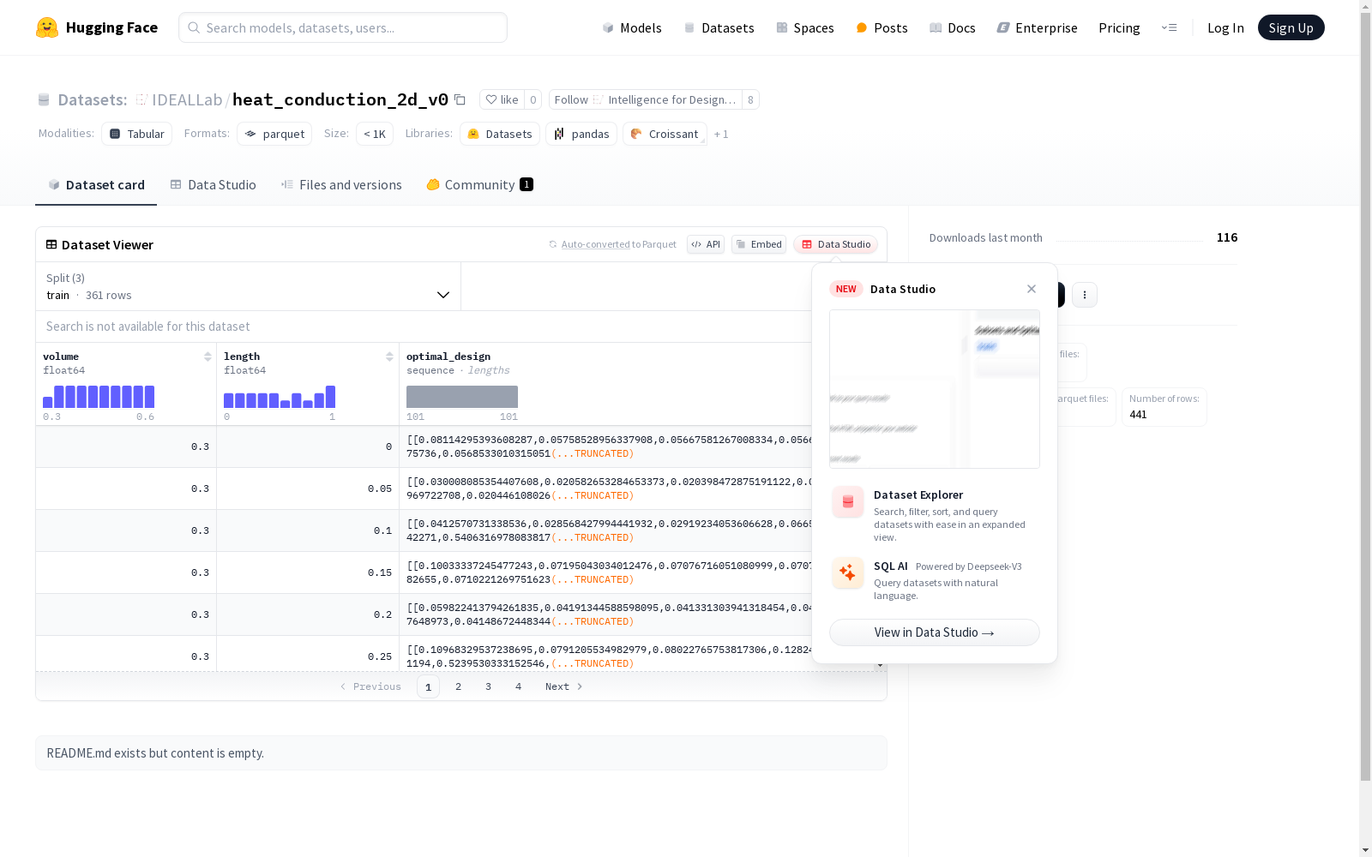Open the Split train dropdown

(248, 286)
